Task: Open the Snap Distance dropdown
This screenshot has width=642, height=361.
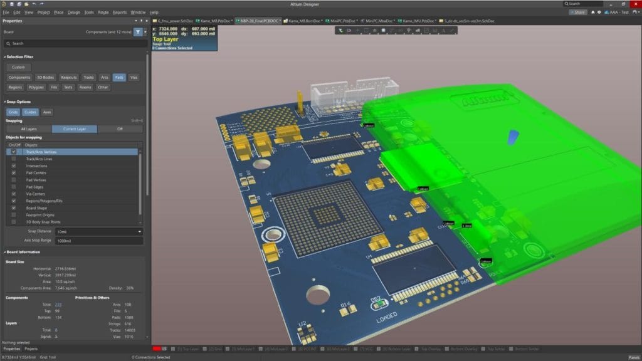Action: [x=140, y=231]
